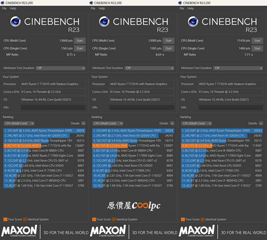Open the Help menu in the 13668 pts window
267x240 pixels.
tap(13, 8)
